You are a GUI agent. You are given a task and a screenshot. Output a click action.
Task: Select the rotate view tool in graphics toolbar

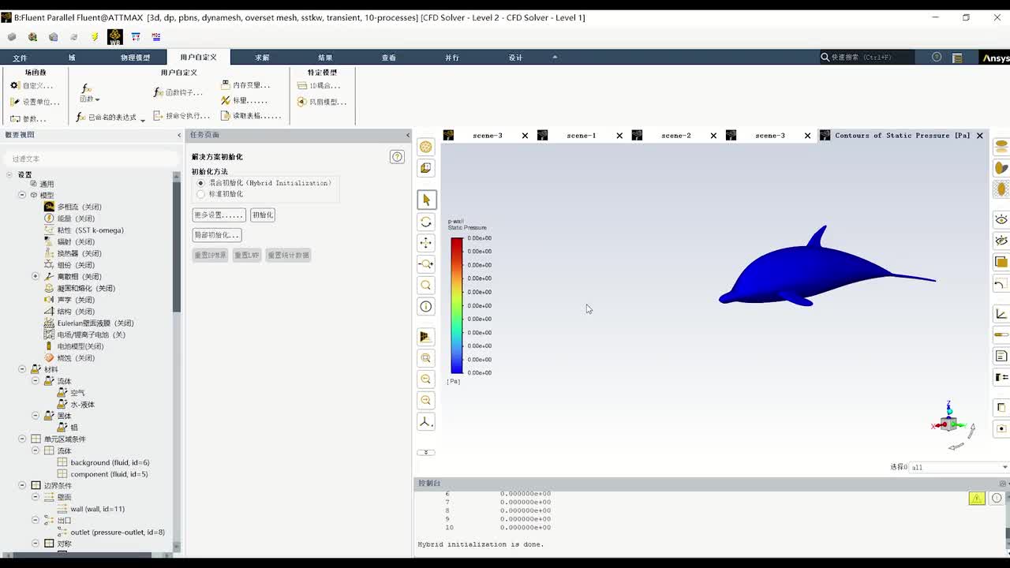426,222
